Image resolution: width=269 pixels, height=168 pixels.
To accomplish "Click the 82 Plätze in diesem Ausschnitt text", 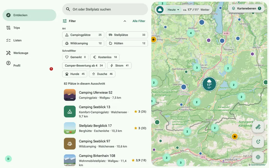I will (84, 84).
